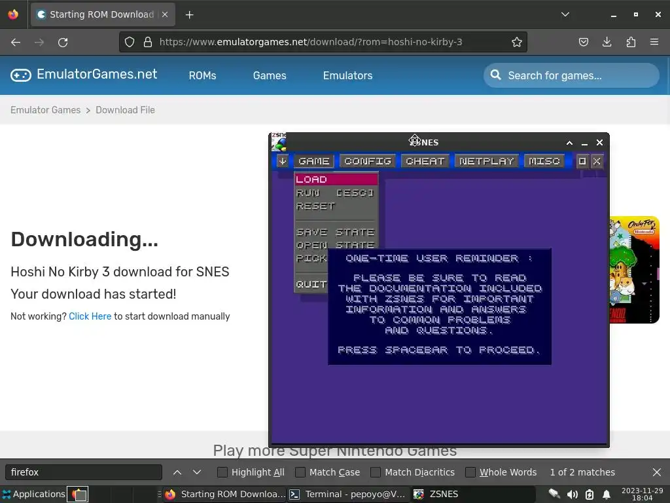Switch to the Terminal taskbar window
670x503 pixels.
(x=349, y=494)
